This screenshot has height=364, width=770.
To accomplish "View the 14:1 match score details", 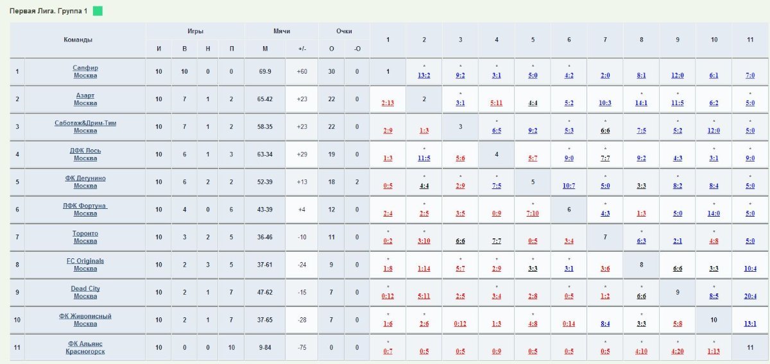I will click(641, 103).
